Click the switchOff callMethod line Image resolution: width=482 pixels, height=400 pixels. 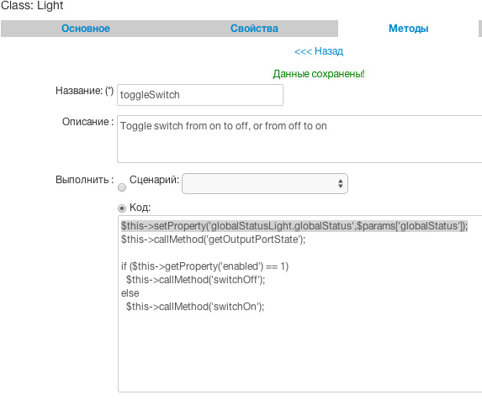195,280
